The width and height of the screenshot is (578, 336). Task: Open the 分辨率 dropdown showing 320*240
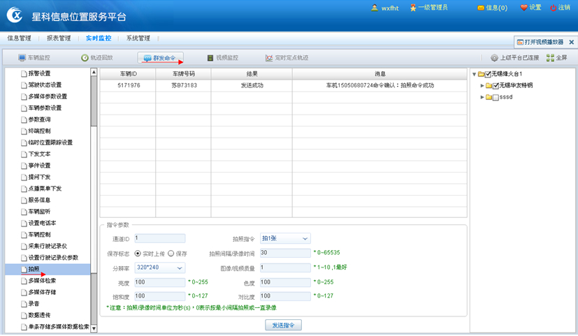coord(159,268)
